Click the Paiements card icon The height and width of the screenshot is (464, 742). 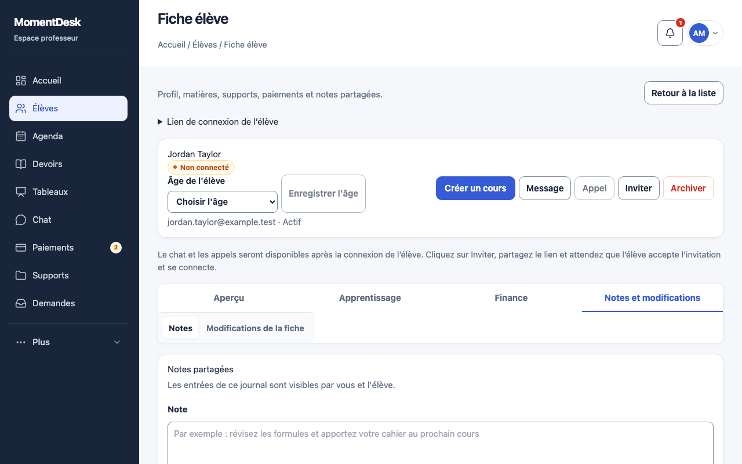(21, 248)
